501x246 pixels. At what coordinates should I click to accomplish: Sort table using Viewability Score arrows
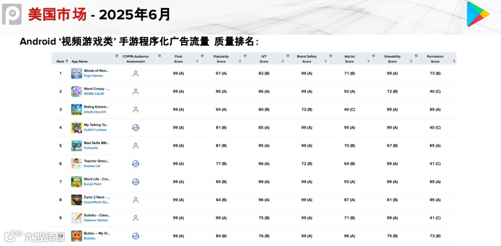411,61
